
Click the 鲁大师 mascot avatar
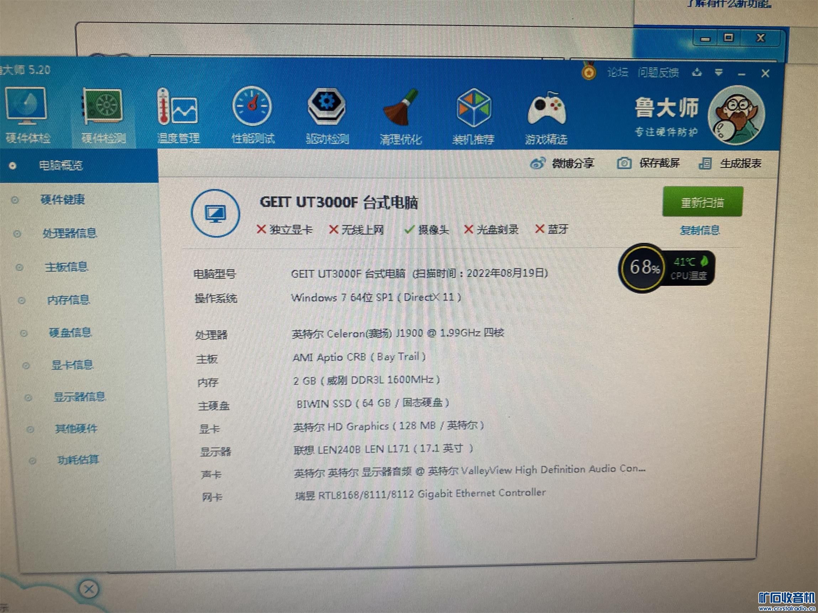tap(736, 115)
